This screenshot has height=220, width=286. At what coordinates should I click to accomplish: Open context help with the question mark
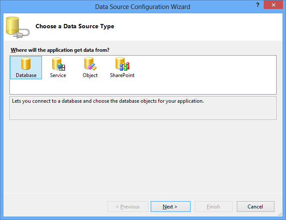[x=257, y=5]
